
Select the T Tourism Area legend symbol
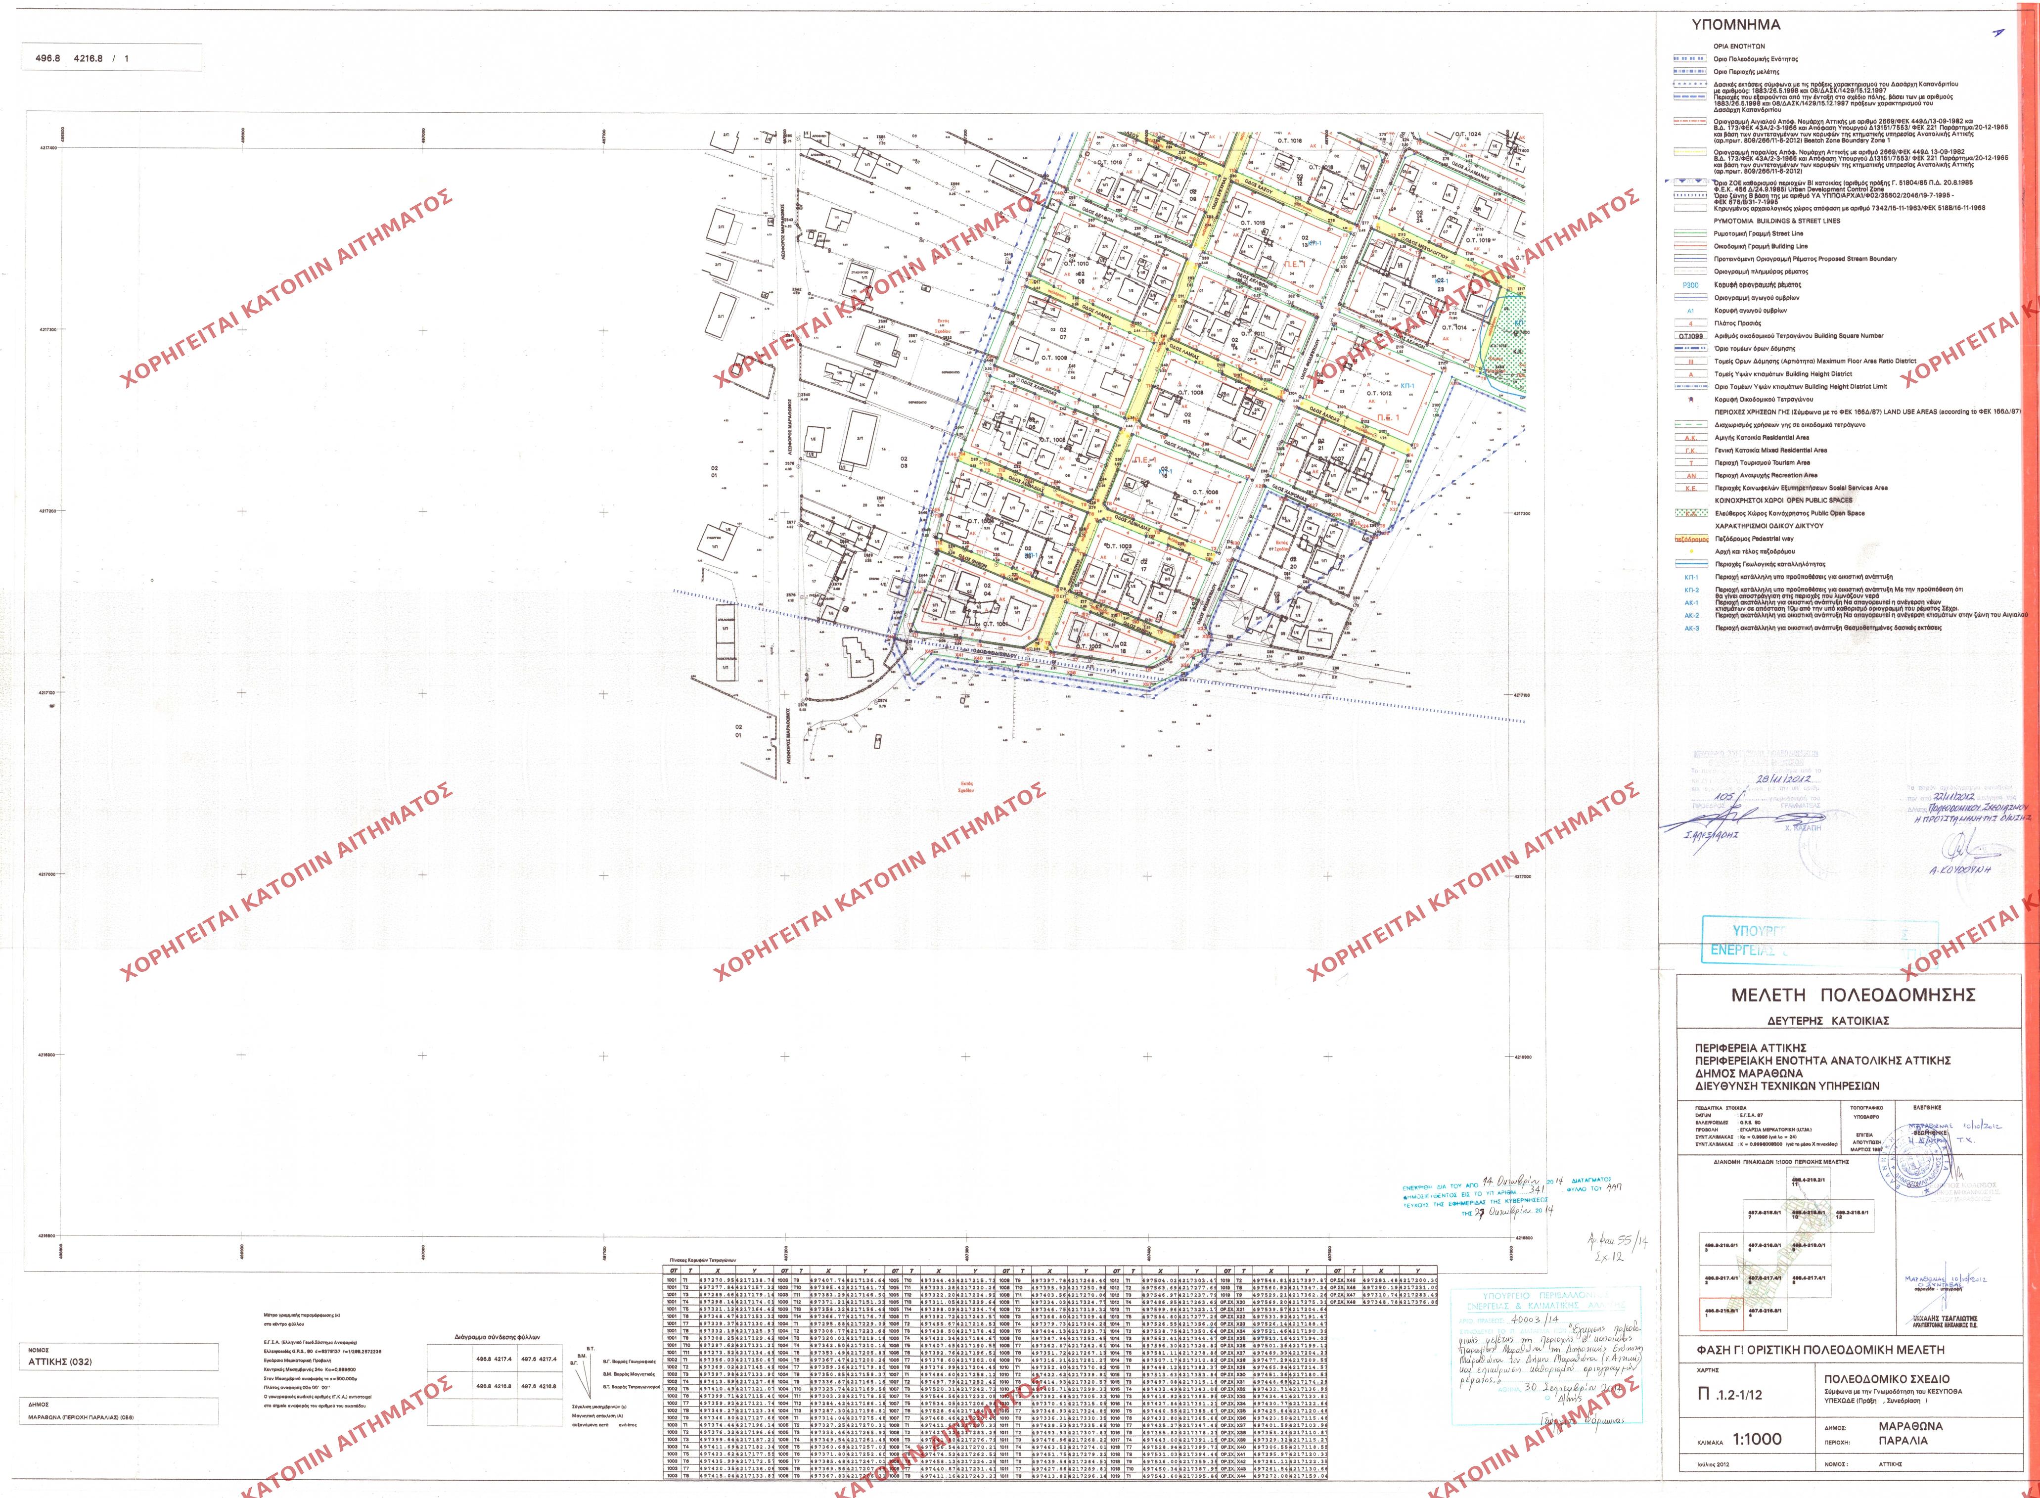point(1690,462)
